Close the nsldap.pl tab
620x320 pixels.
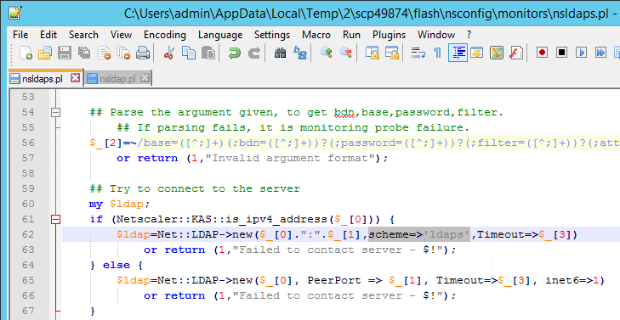(x=145, y=78)
